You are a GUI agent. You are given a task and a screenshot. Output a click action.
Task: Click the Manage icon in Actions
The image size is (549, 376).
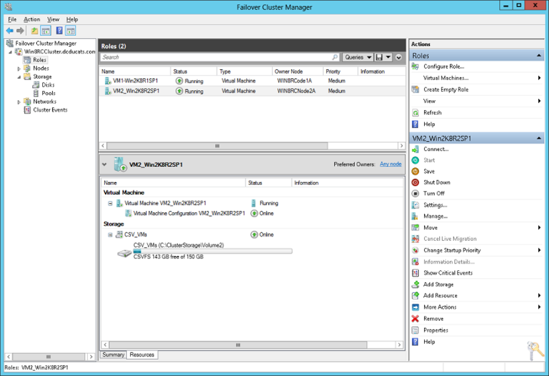pos(415,216)
